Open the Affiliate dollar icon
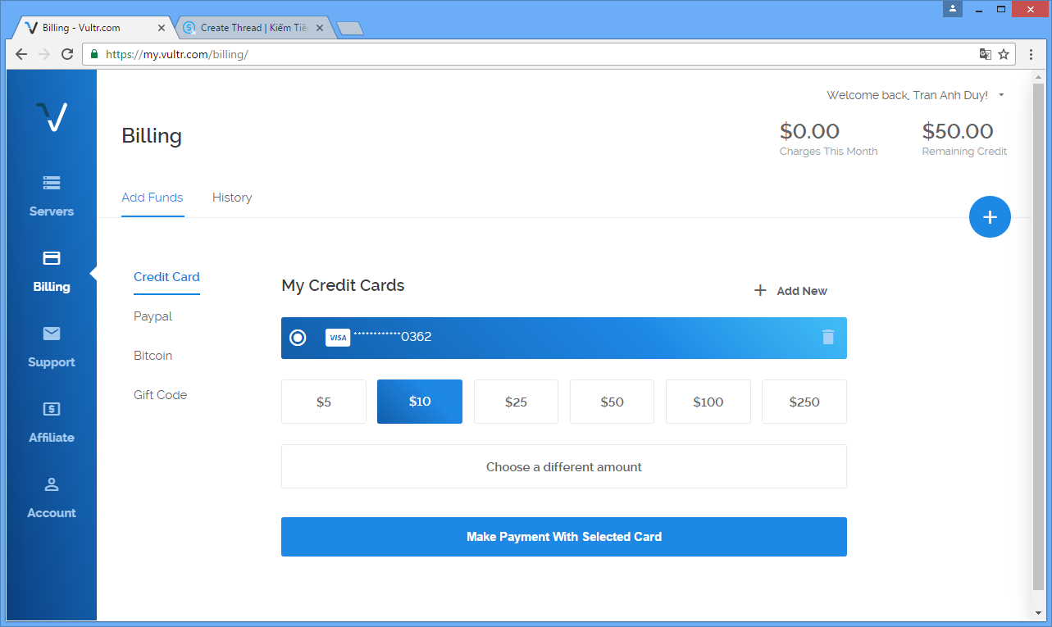The height and width of the screenshot is (627, 1052). click(52, 409)
